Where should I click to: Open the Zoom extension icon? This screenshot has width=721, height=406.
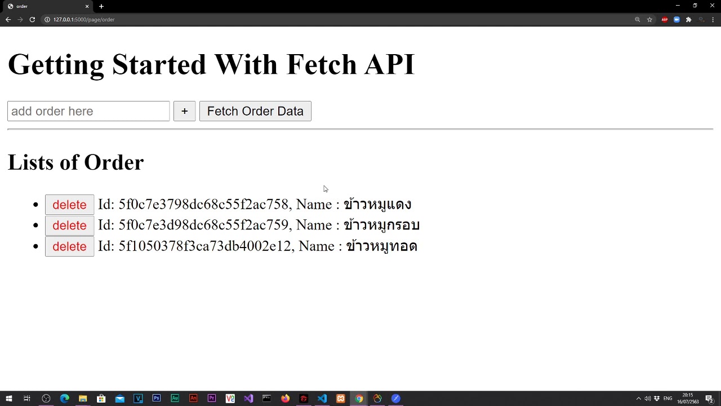pyautogui.click(x=677, y=19)
